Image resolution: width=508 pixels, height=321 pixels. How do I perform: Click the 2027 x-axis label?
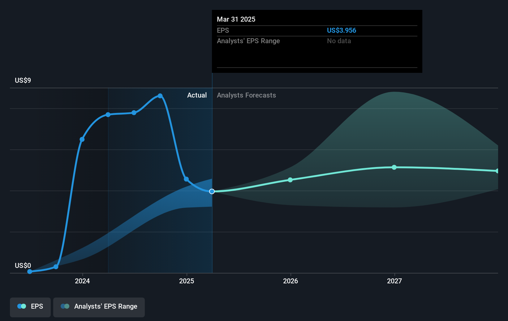pos(394,281)
